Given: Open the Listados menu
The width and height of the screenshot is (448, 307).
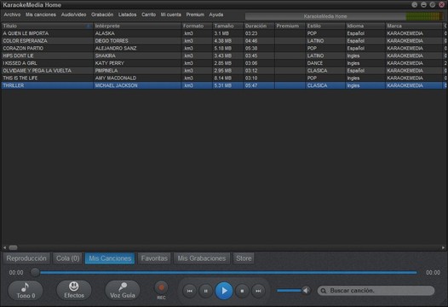Looking at the screenshot, I should pos(128,14).
